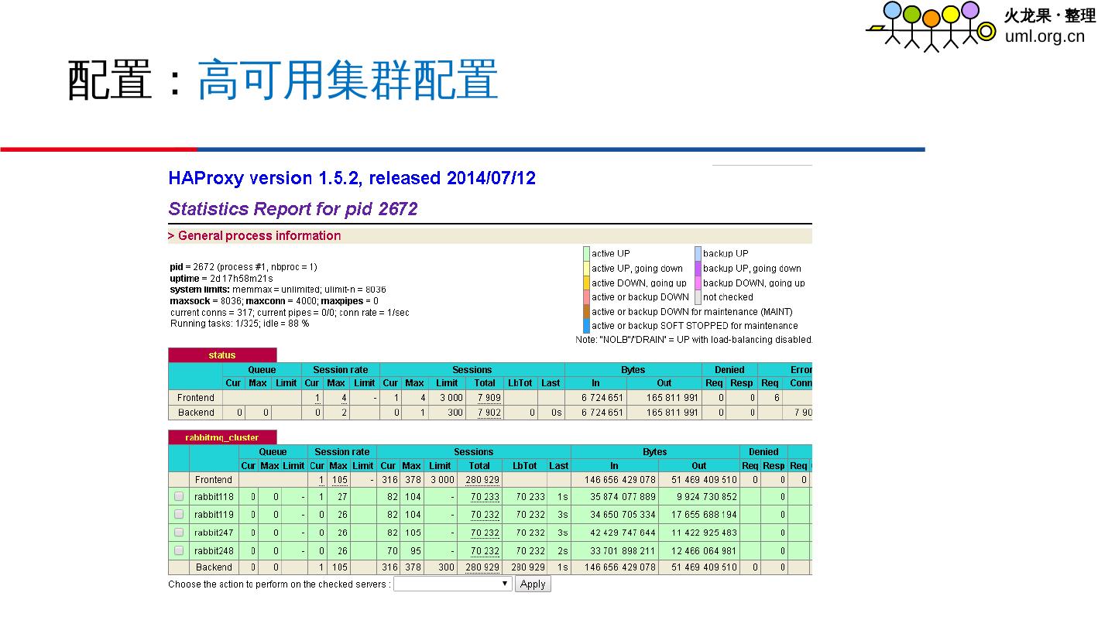Click the Running tasks: 1/325 line
The width and height of the screenshot is (1115, 627).
(239, 324)
